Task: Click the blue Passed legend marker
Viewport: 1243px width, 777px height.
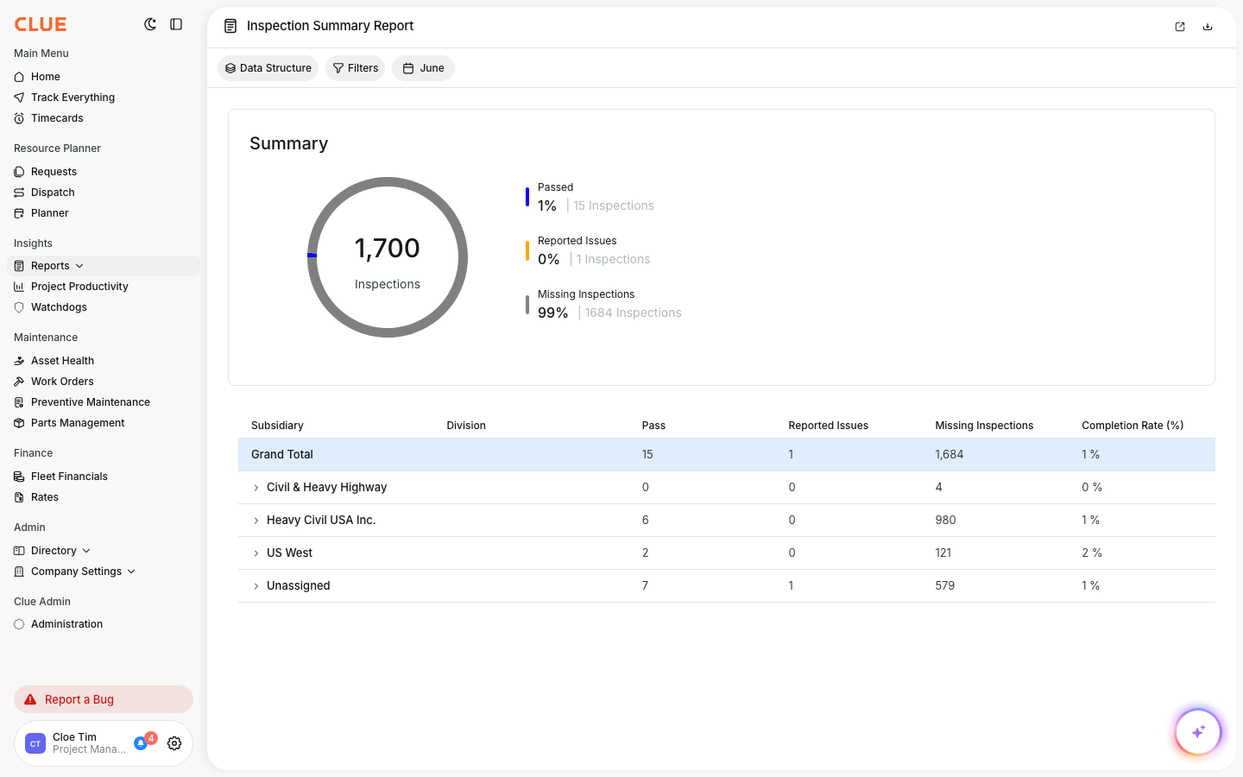Action: (527, 197)
